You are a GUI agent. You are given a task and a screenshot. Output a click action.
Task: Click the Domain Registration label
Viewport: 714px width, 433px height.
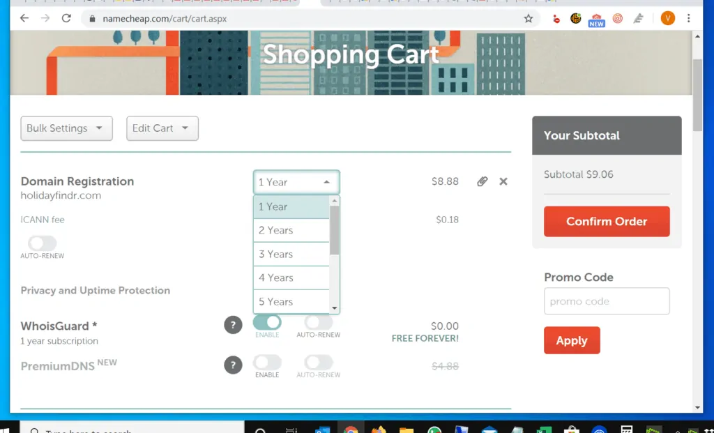pyautogui.click(x=77, y=181)
